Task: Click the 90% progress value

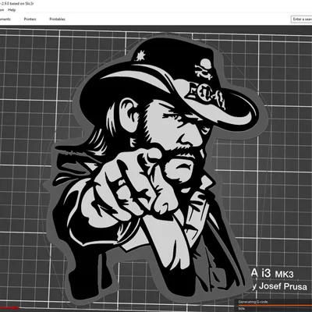Action: (242, 309)
